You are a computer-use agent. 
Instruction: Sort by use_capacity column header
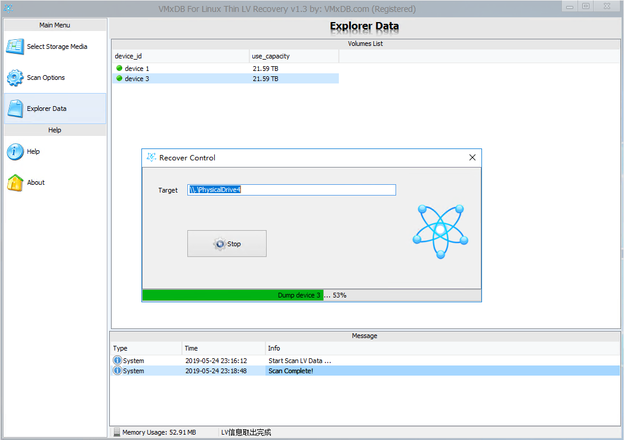(294, 56)
